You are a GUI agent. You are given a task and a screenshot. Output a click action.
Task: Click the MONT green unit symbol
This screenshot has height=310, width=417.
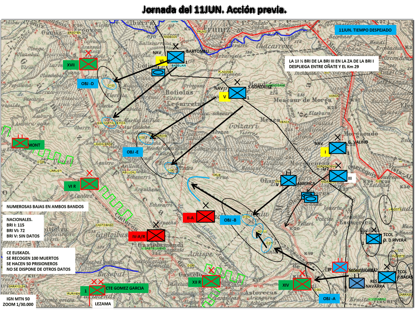(20, 143)
